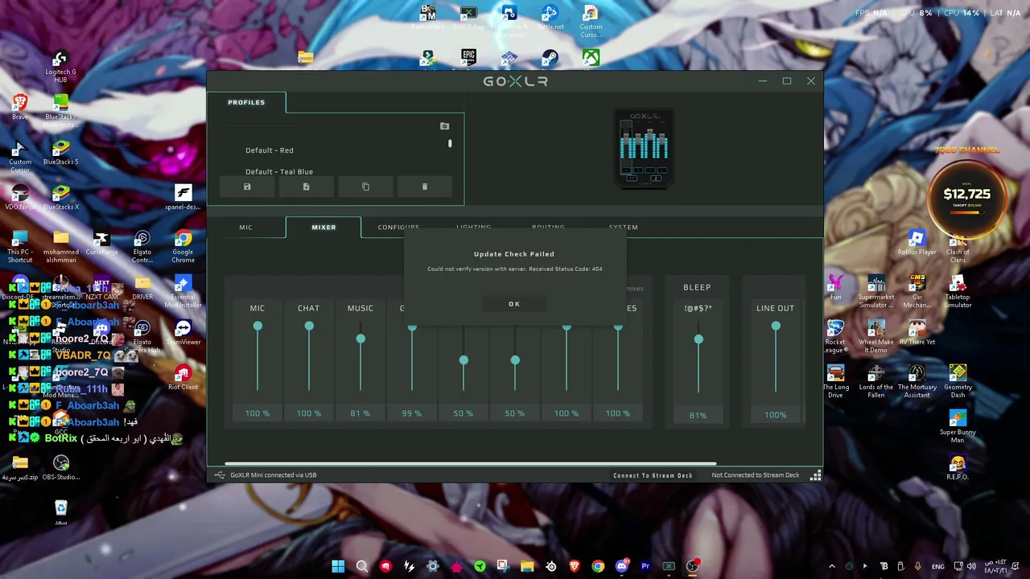This screenshot has width=1030, height=579.
Task: Click the Save As new profile icon
Action: click(x=306, y=187)
